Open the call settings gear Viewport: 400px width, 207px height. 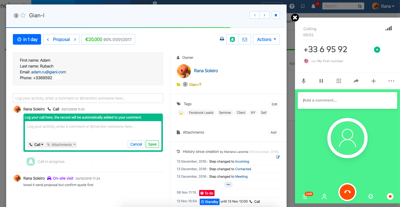(x=370, y=196)
